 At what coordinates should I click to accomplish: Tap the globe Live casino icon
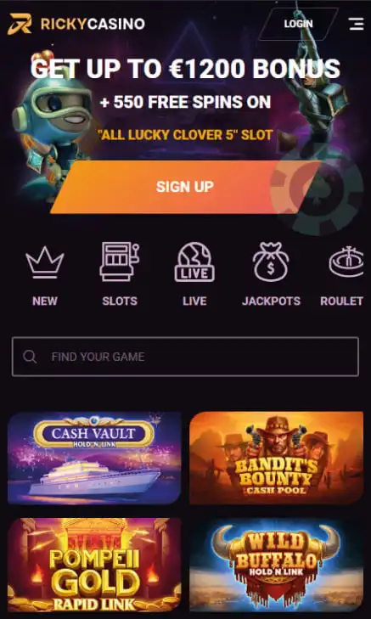click(x=194, y=262)
